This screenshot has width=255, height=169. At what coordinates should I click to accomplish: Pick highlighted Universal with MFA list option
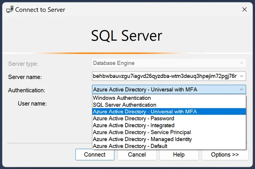(169, 112)
